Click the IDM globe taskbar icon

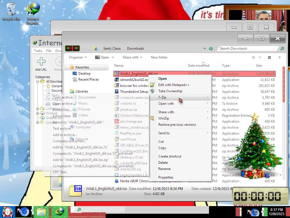point(59,212)
